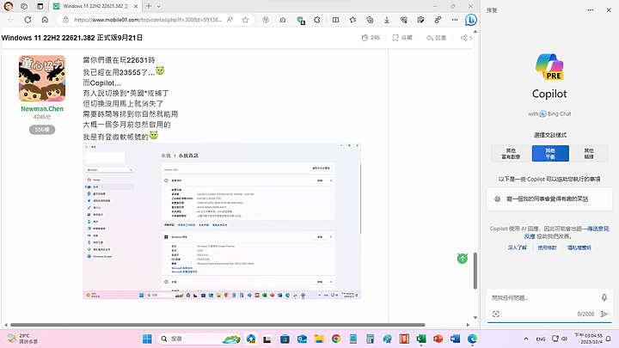
Task: Expand the tab search chevron
Action: click(x=159, y=6)
